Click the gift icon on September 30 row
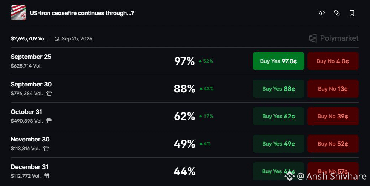Image resolution: width=370 pixels, height=186 pixels. 49,93
